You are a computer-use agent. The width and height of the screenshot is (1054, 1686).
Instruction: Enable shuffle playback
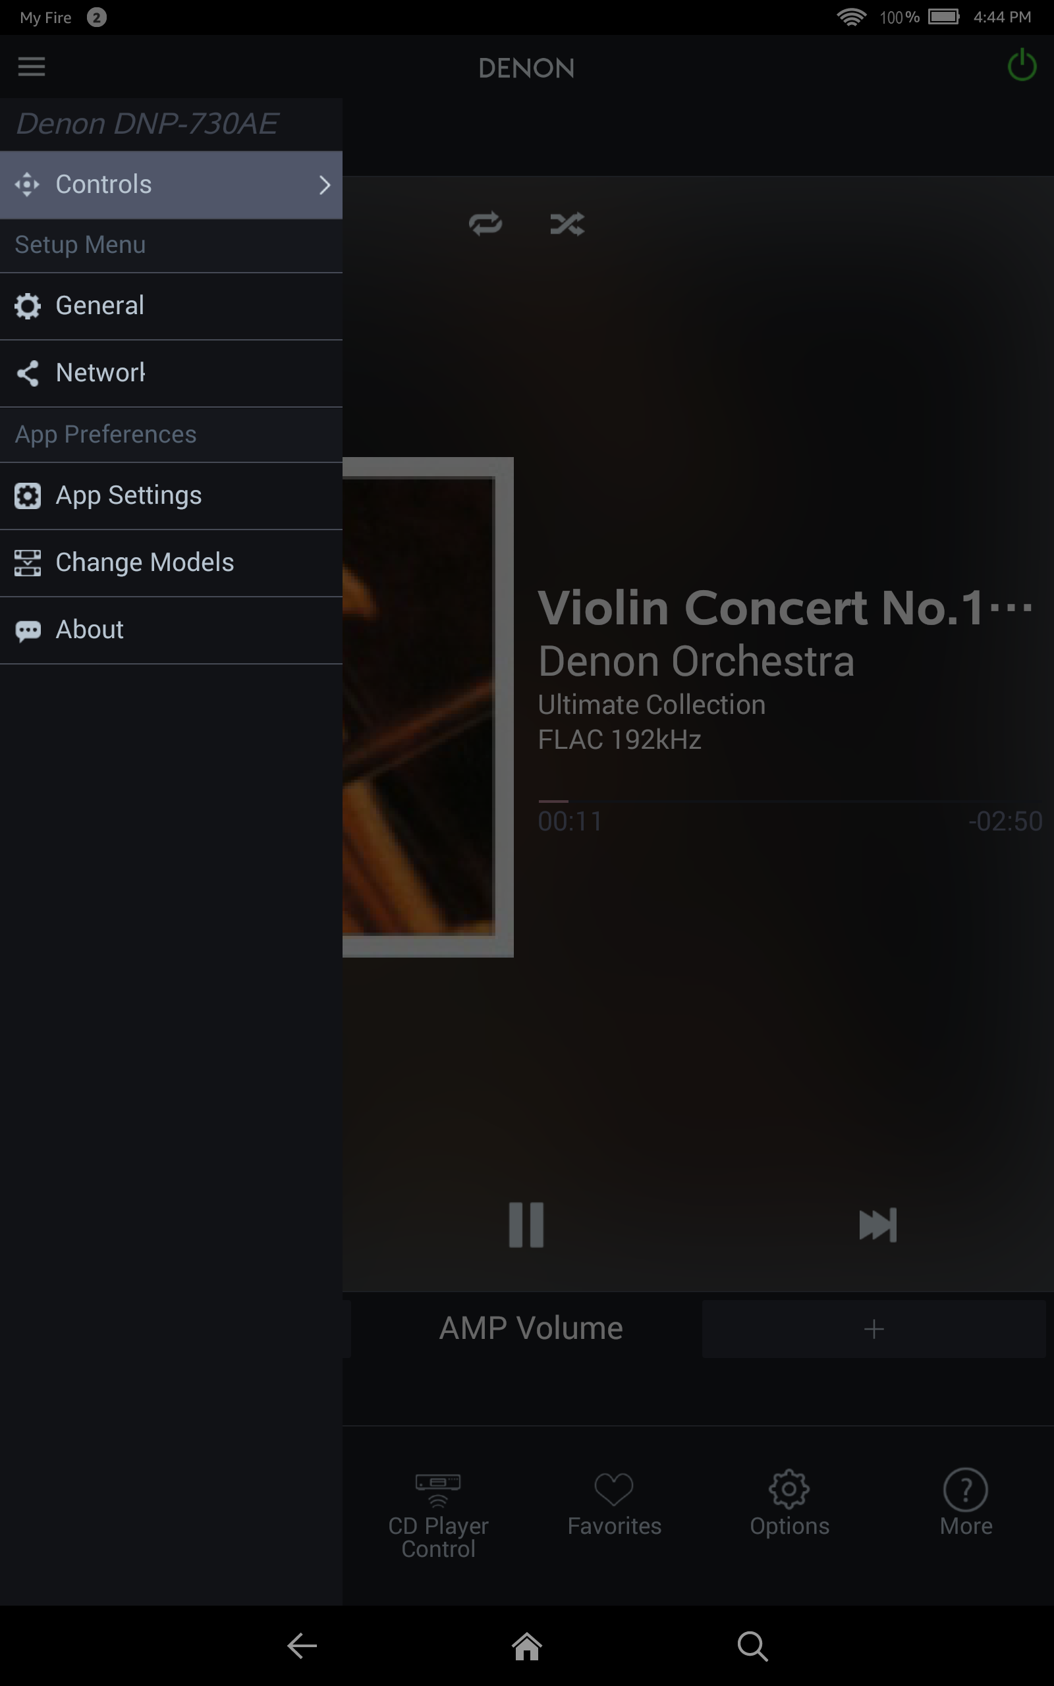pos(567,224)
